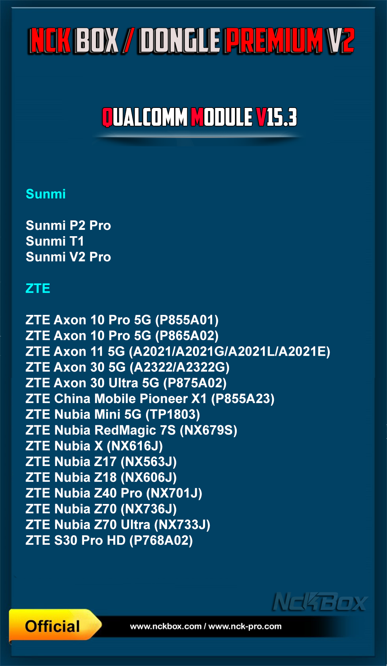Choose ZTE Nubia Z70 Ultra (NX733J)

click(118, 525)
